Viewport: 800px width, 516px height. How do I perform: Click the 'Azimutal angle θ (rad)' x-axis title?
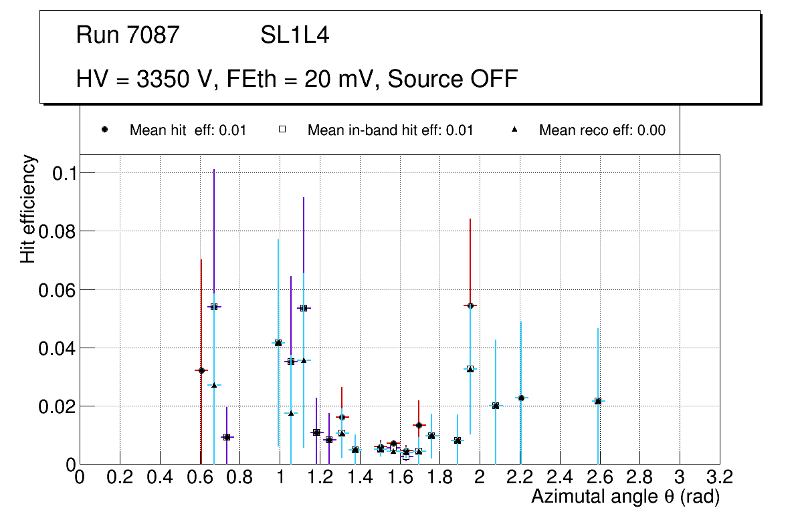pos(625,497)
